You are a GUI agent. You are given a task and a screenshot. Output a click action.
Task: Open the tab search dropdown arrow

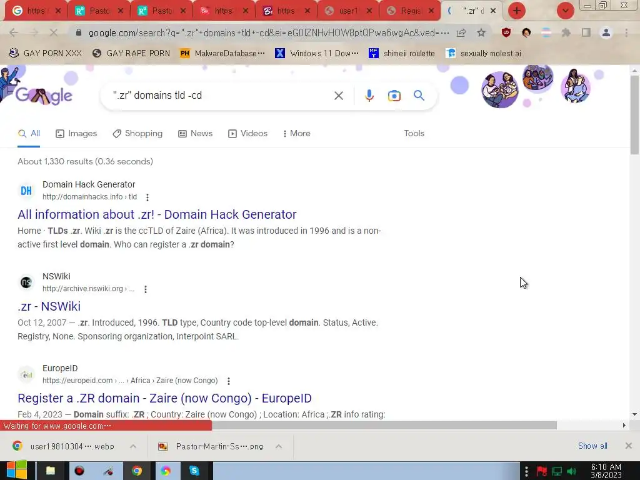pos(565,11)
